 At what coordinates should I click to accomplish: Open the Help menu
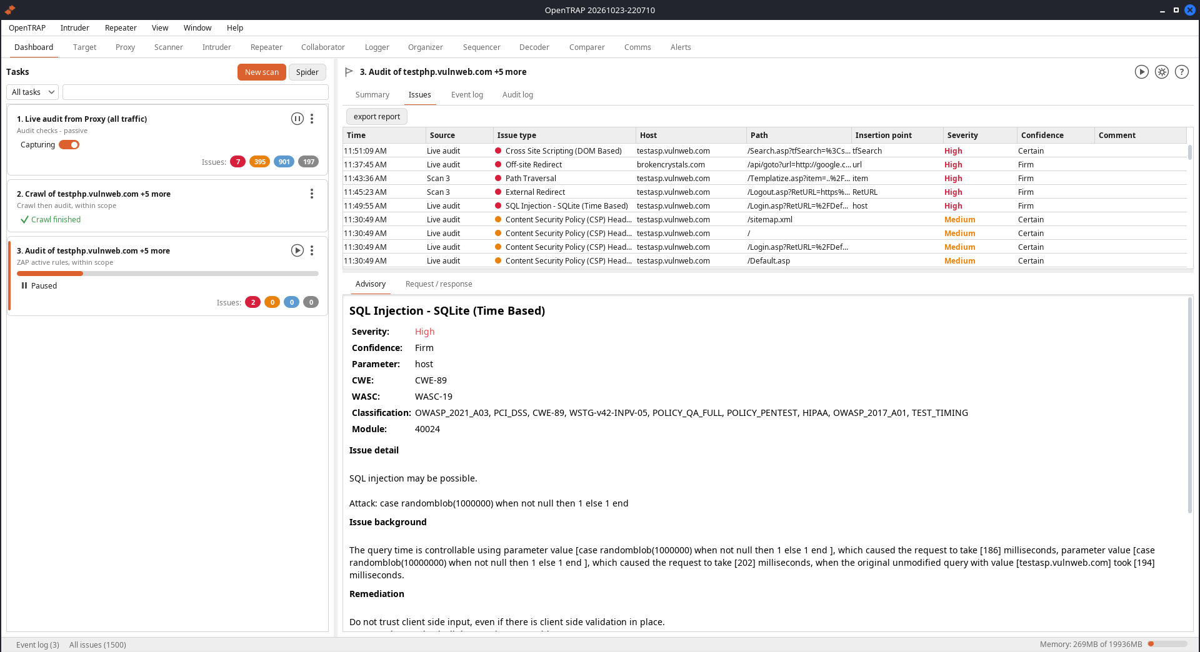coord(235,28)
